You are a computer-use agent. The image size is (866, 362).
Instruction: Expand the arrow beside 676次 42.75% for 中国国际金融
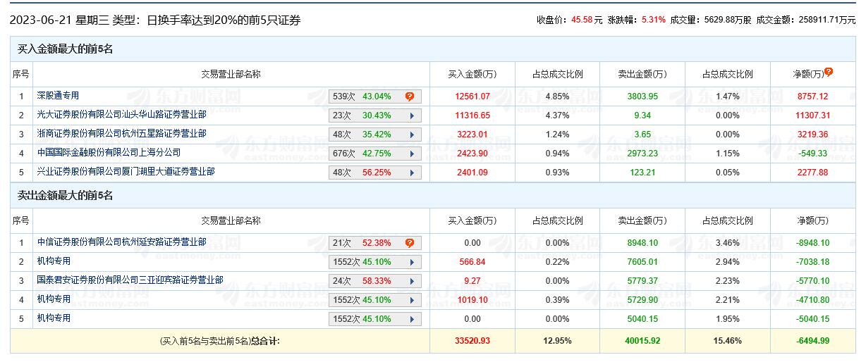(410, 154)
